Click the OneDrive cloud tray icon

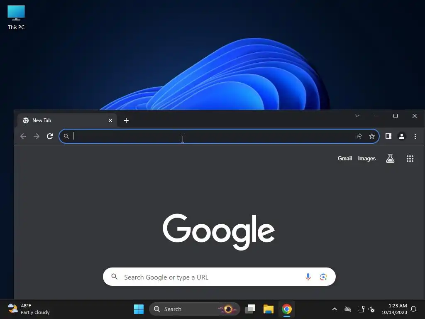click(x=348, y=309)
